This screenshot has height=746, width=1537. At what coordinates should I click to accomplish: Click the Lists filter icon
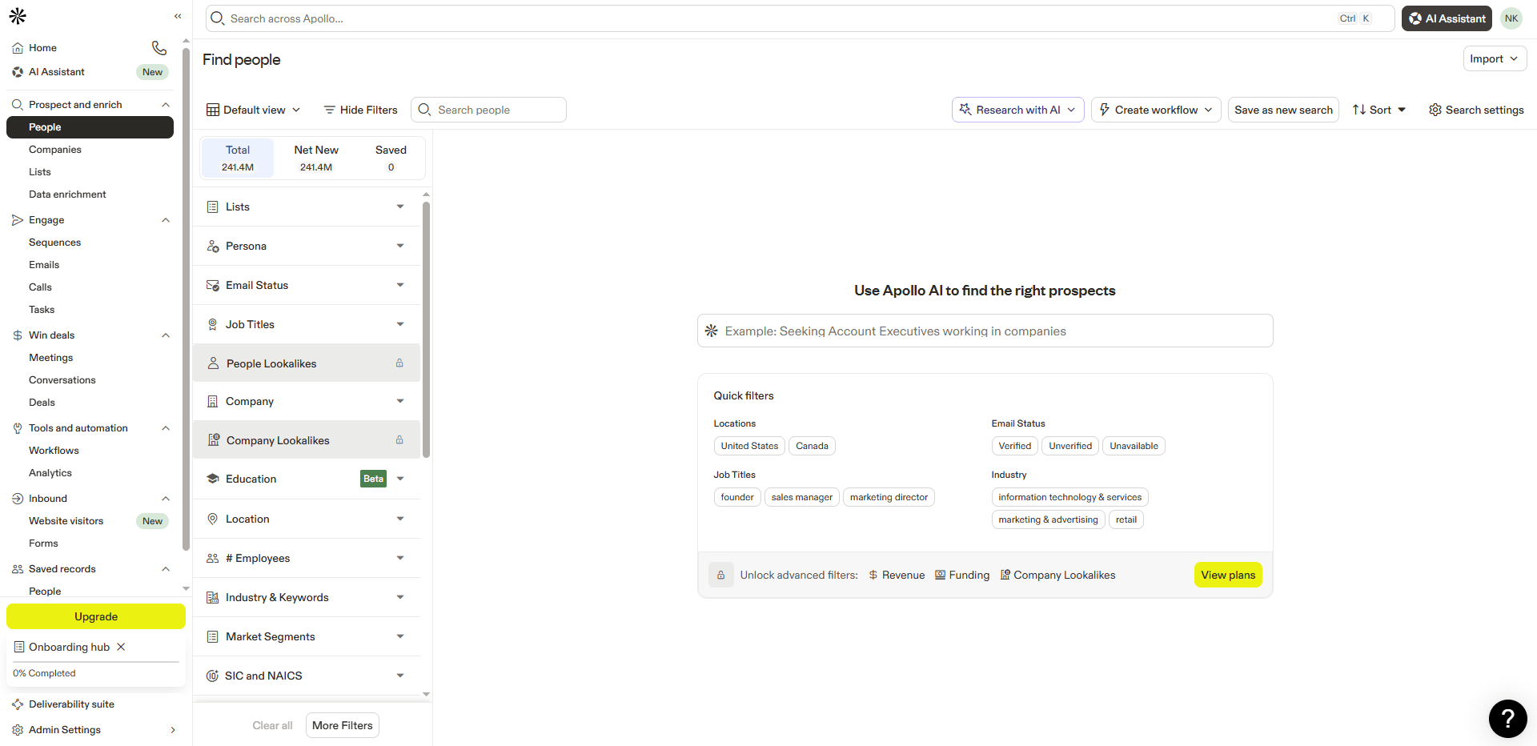point(212,207)
